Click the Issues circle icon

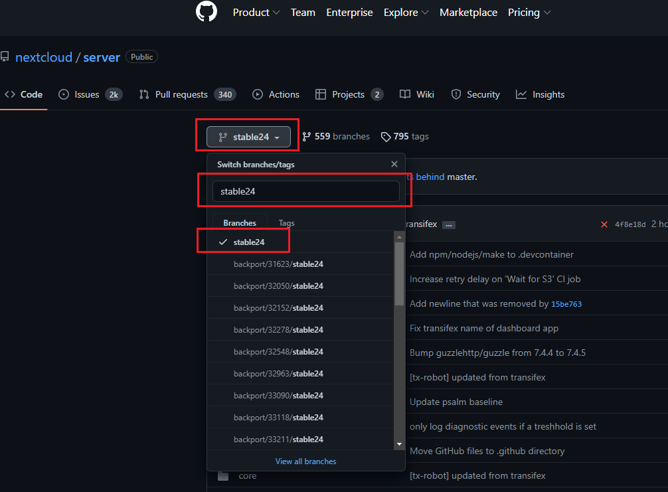point(64,94)
